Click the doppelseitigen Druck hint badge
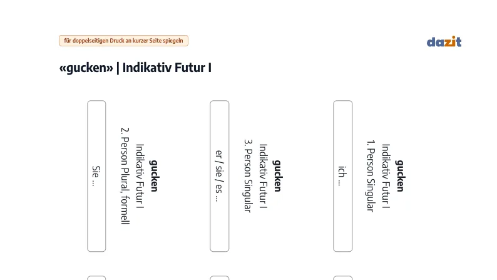Viewport: 497px width, 280px height. [x=123, y=41]
